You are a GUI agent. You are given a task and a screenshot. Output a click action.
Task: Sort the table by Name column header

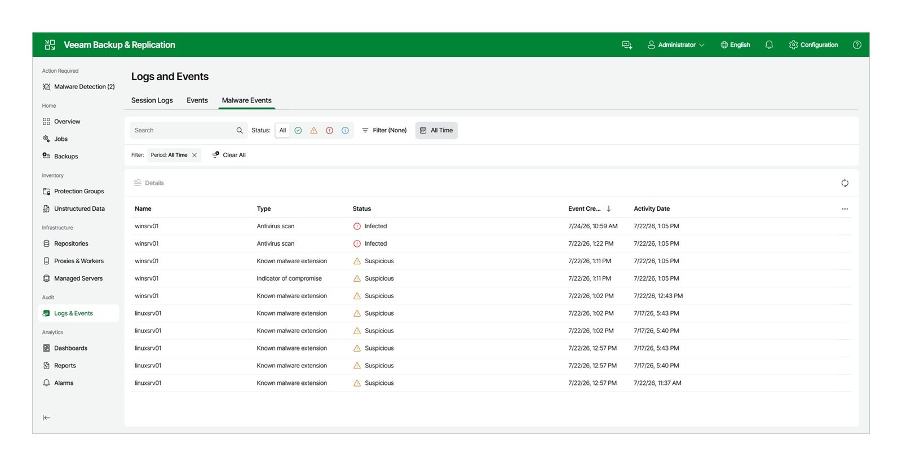coord(143,209)
